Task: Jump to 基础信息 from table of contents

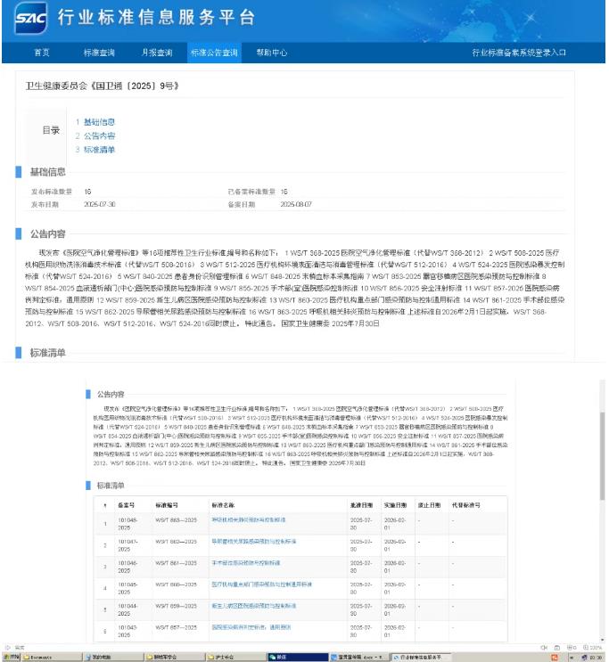Action: coord(99,122)
